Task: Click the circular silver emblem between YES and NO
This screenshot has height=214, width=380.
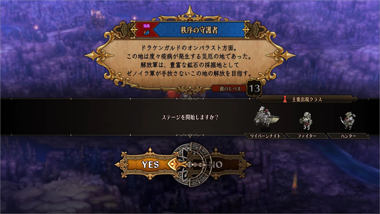Action: [192, 164]
